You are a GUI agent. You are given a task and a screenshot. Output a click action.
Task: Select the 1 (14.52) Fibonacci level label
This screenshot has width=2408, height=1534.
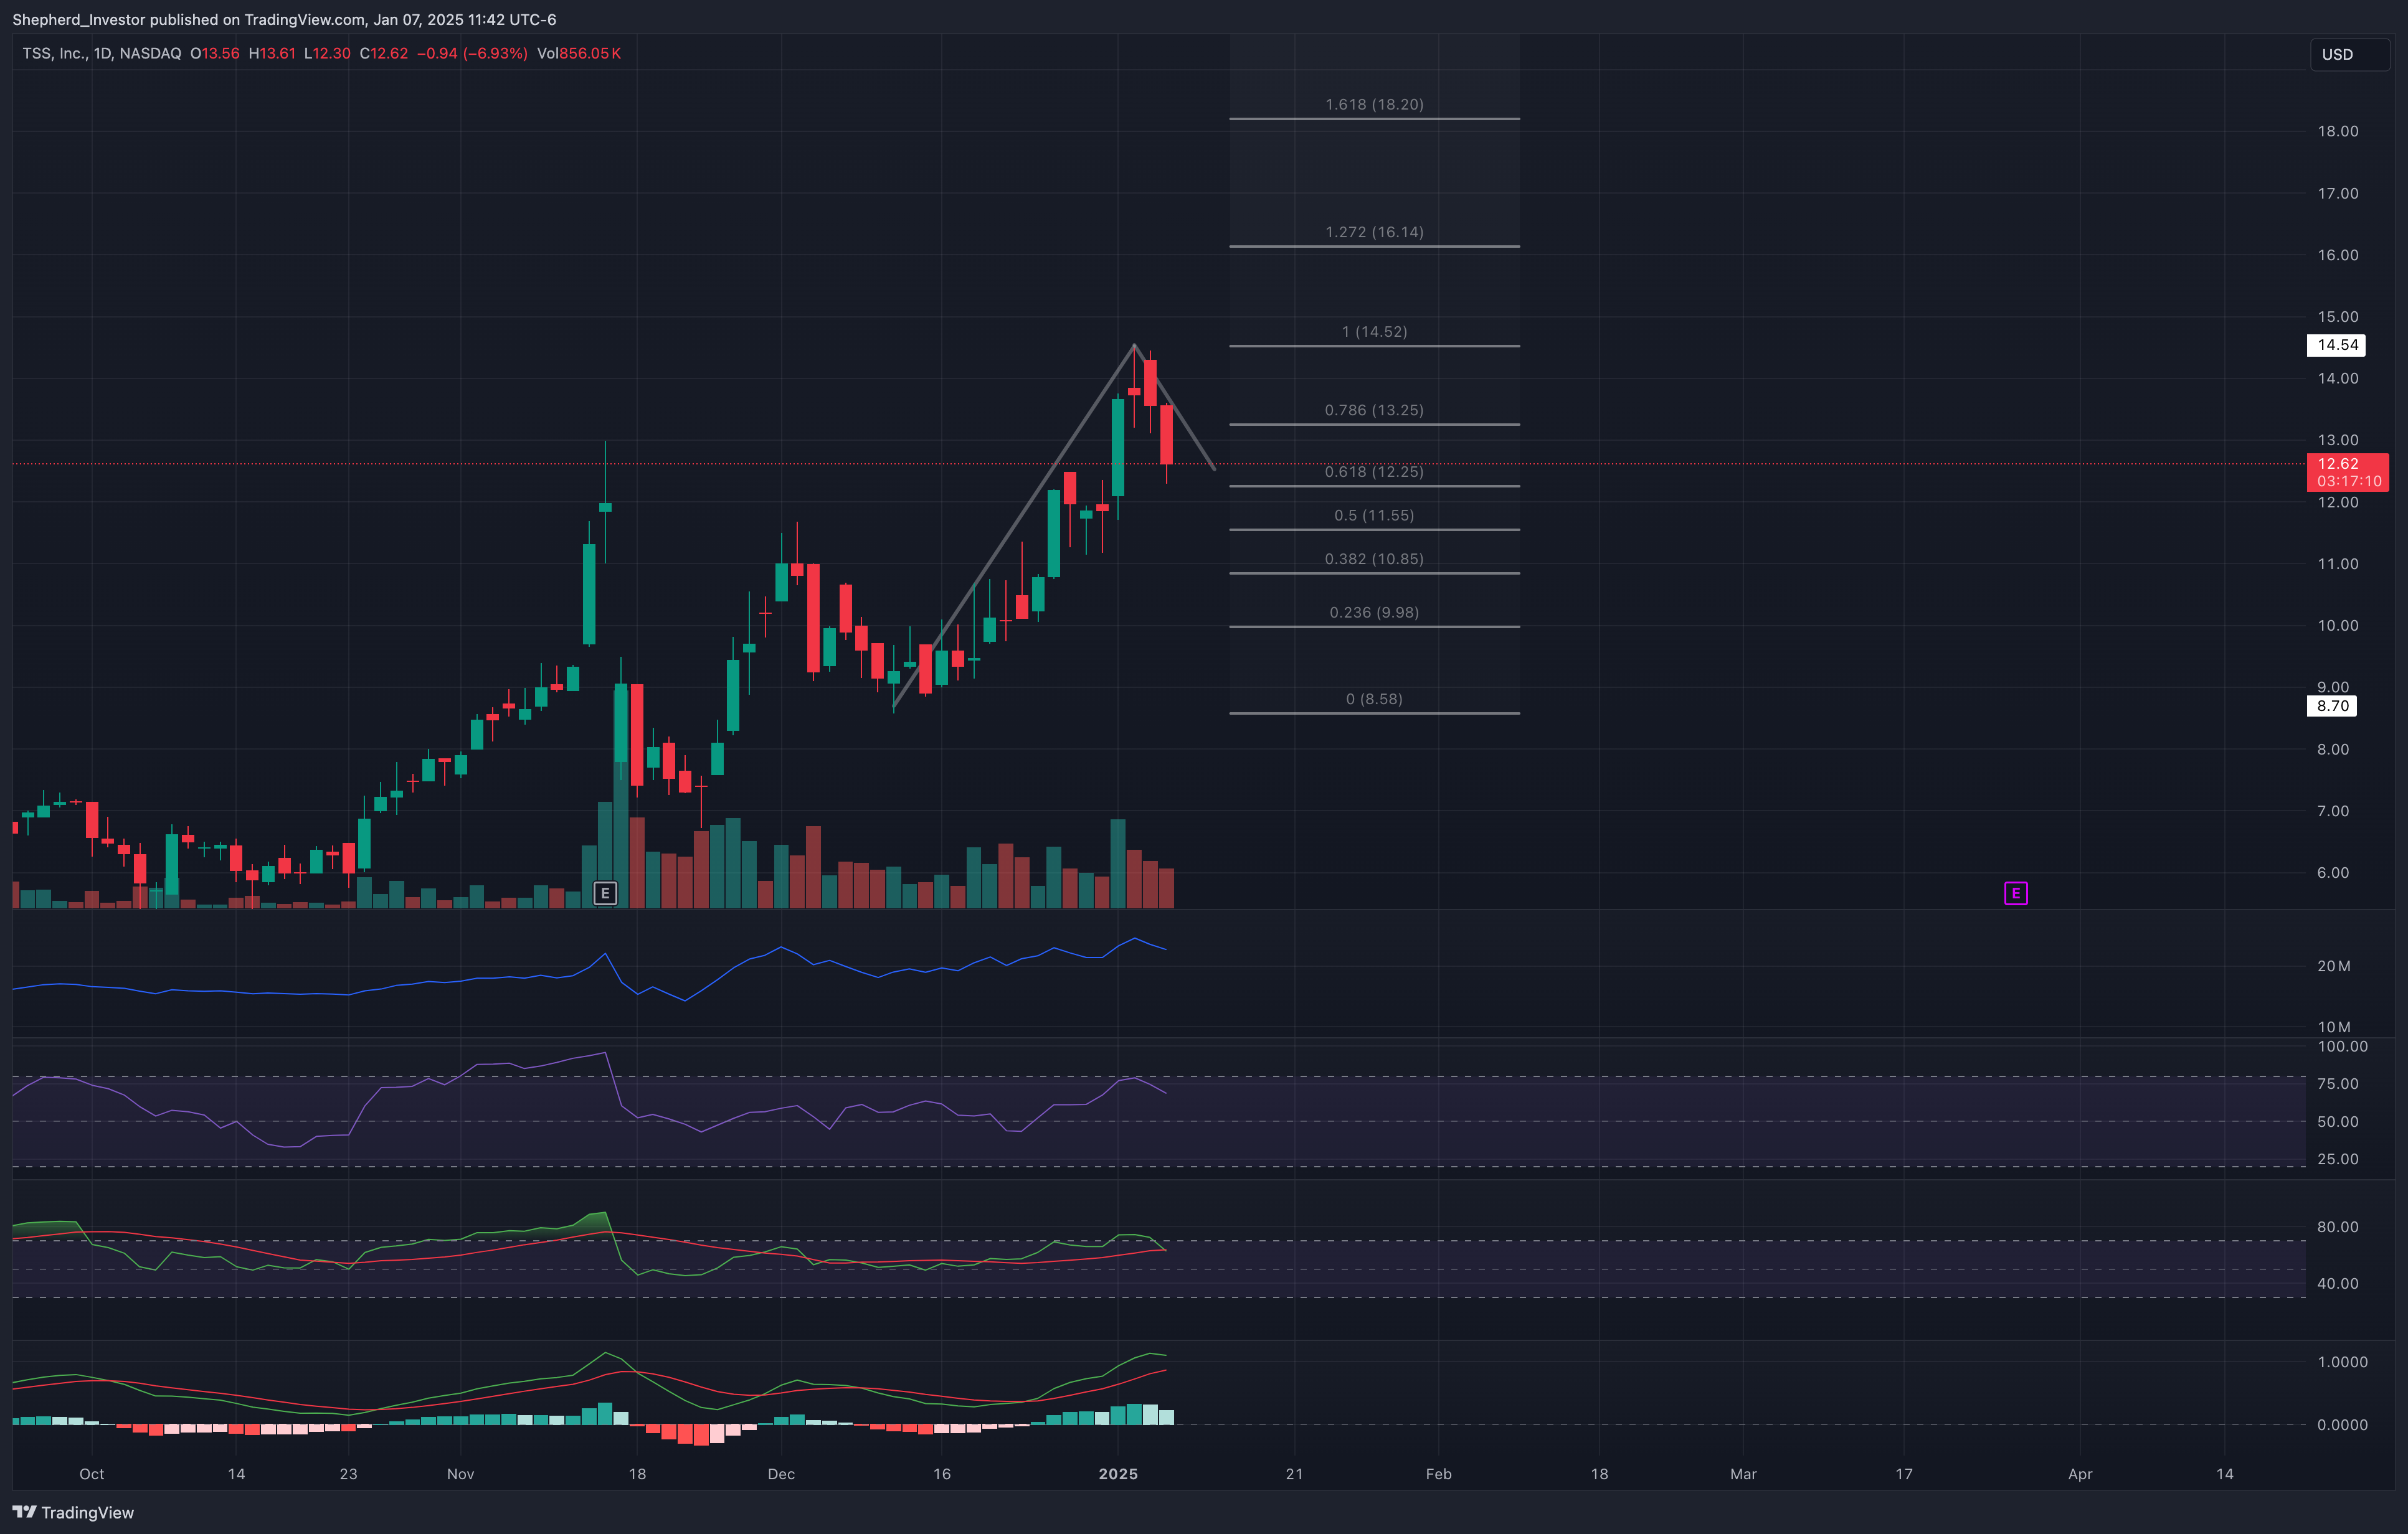click(x=1374, y=331)
